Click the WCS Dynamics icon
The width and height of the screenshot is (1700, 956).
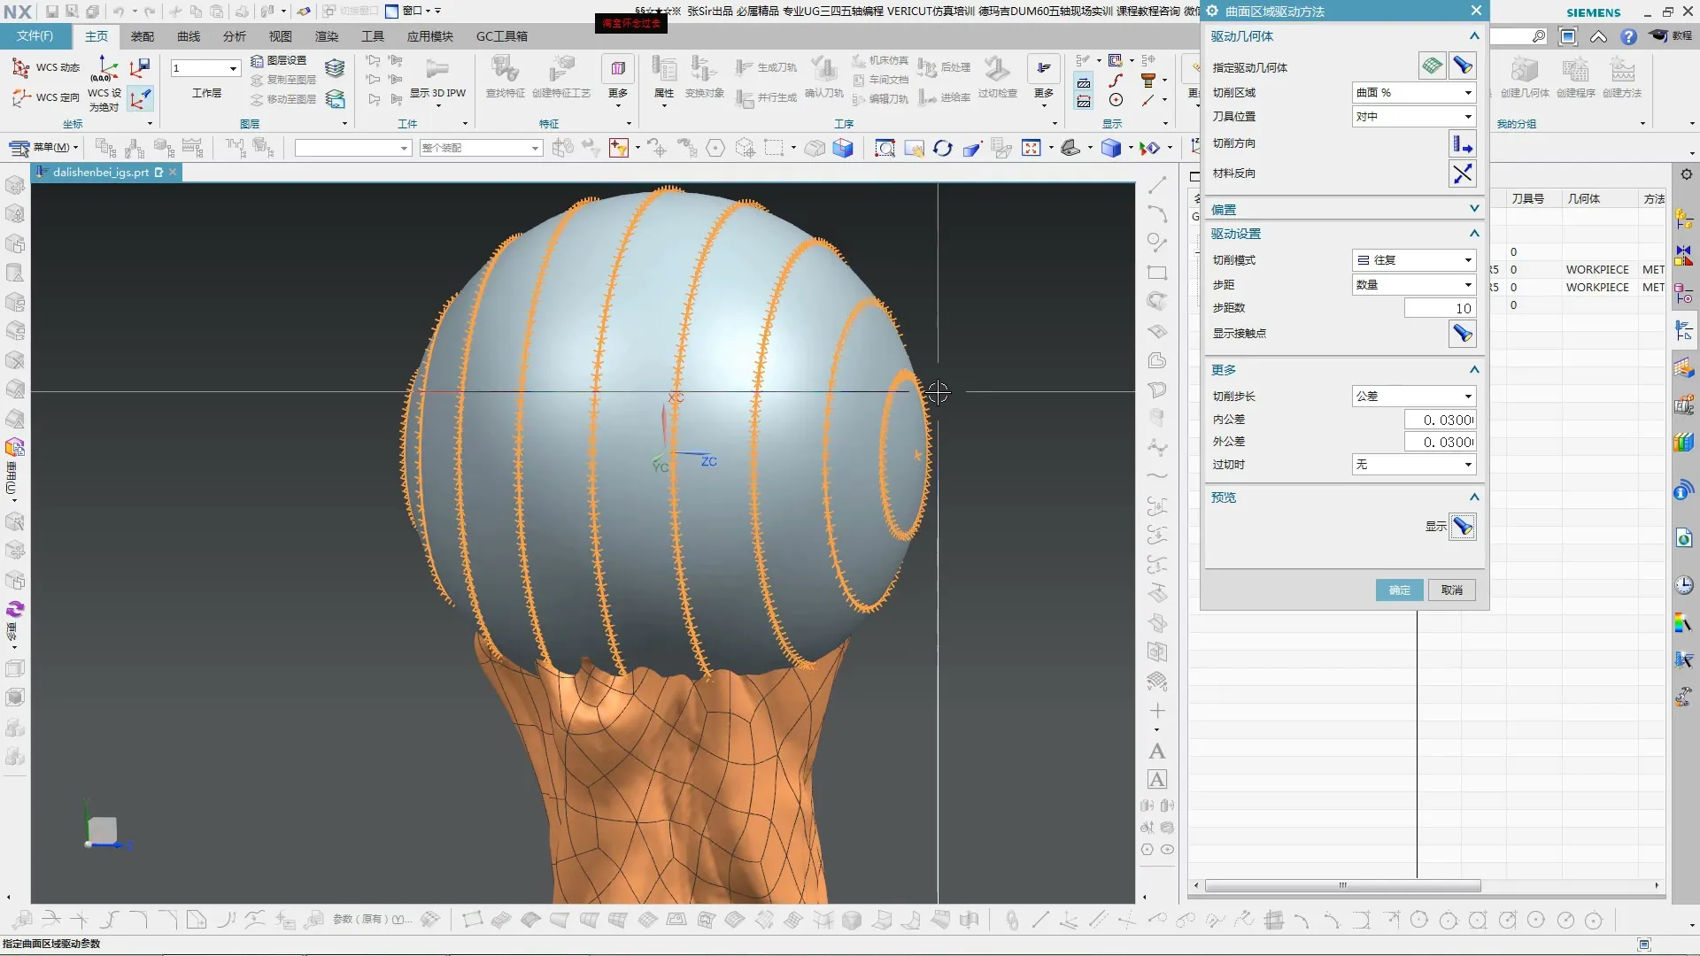tap(20, 67)
